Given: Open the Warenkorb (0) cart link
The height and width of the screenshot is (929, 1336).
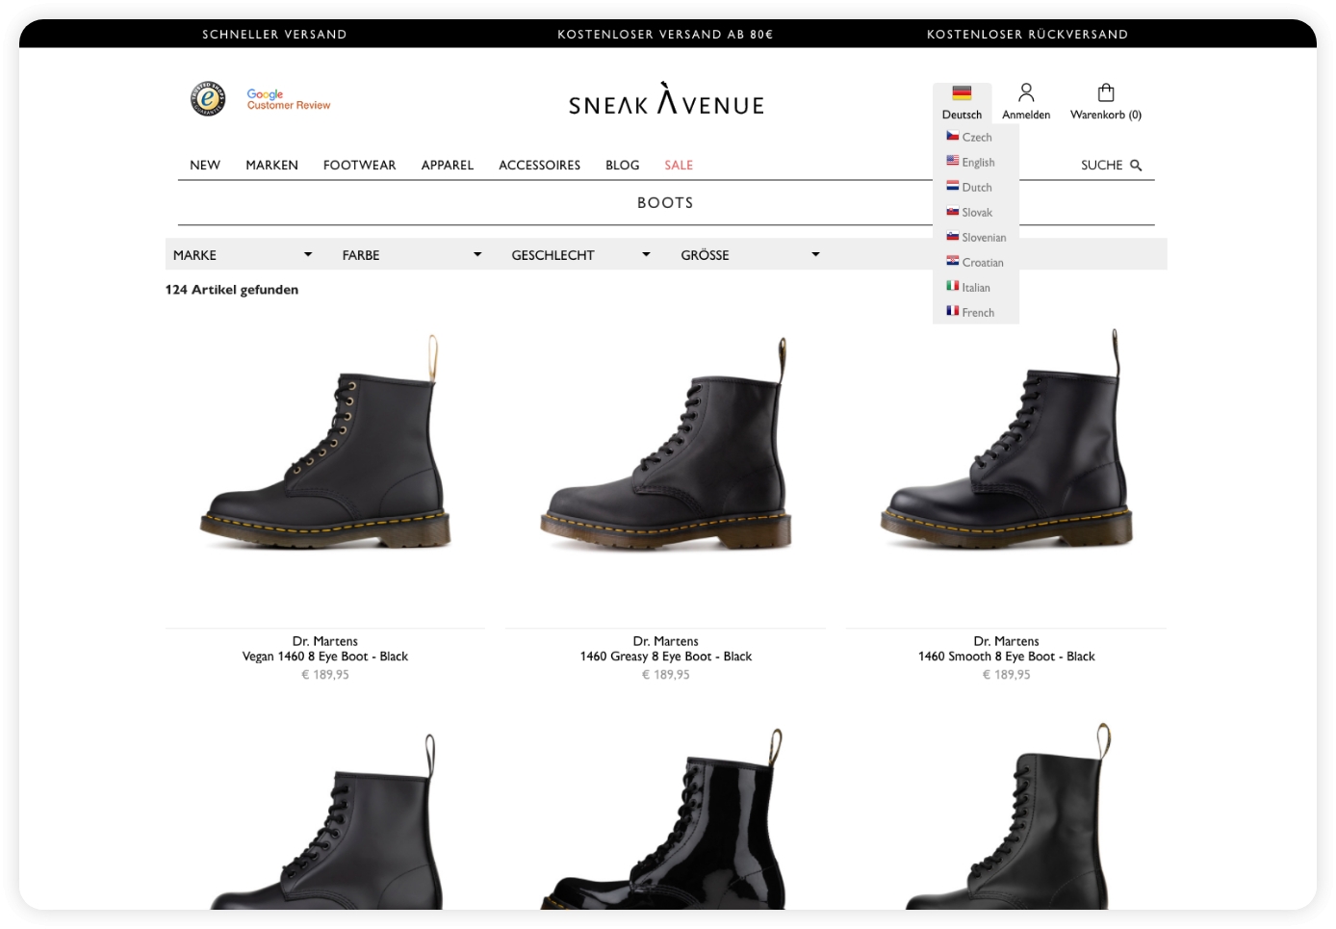Looking at the screenshot, I should click(1106, 115).
